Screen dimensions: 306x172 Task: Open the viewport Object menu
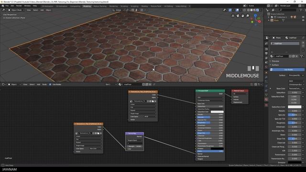[48, 10]
